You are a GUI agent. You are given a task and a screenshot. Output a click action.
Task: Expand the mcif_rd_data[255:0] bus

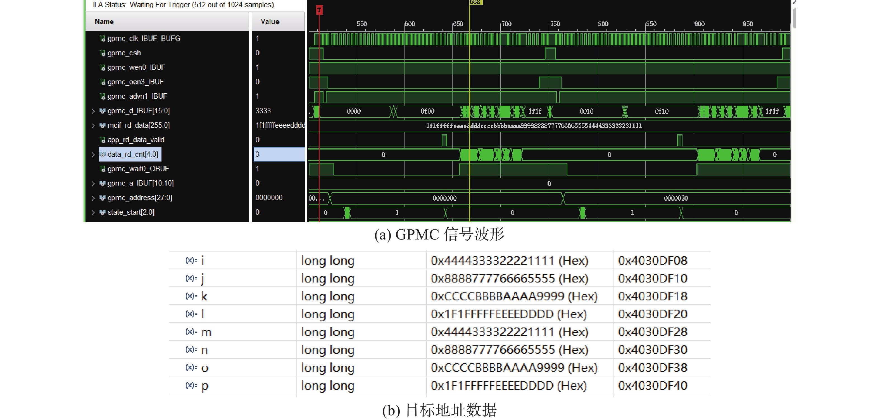click(93, 126)
